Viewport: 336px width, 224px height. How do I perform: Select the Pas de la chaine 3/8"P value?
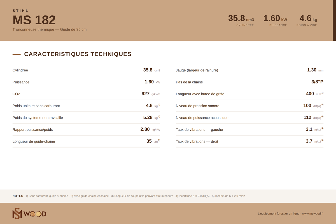point(317,82)
